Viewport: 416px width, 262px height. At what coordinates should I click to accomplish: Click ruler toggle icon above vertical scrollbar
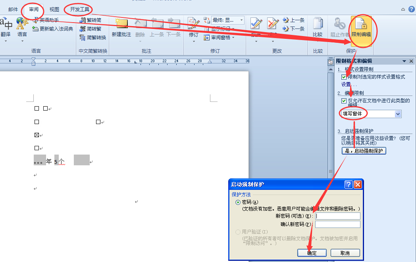click(331, 62)
